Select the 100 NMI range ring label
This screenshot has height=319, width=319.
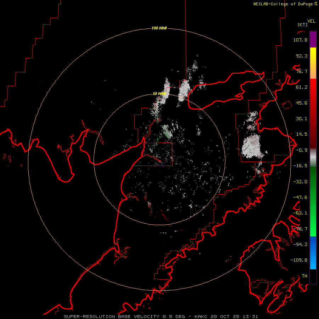point(159,28)
